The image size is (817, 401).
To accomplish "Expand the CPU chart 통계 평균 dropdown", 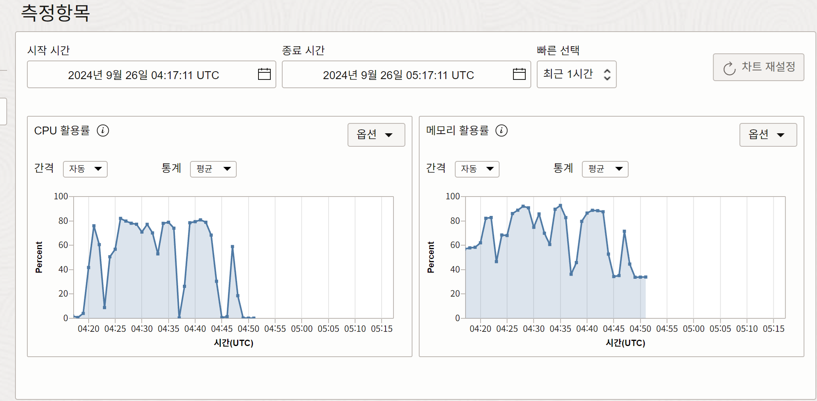I will coord(213,169).
